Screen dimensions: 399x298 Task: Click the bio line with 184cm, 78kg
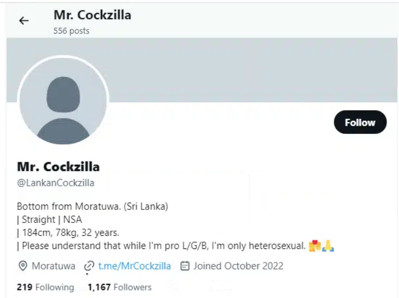[68, 233]
